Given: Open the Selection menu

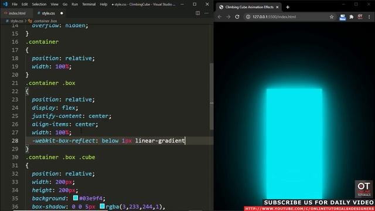Looking at the screenshot, I should pos(39,4).
